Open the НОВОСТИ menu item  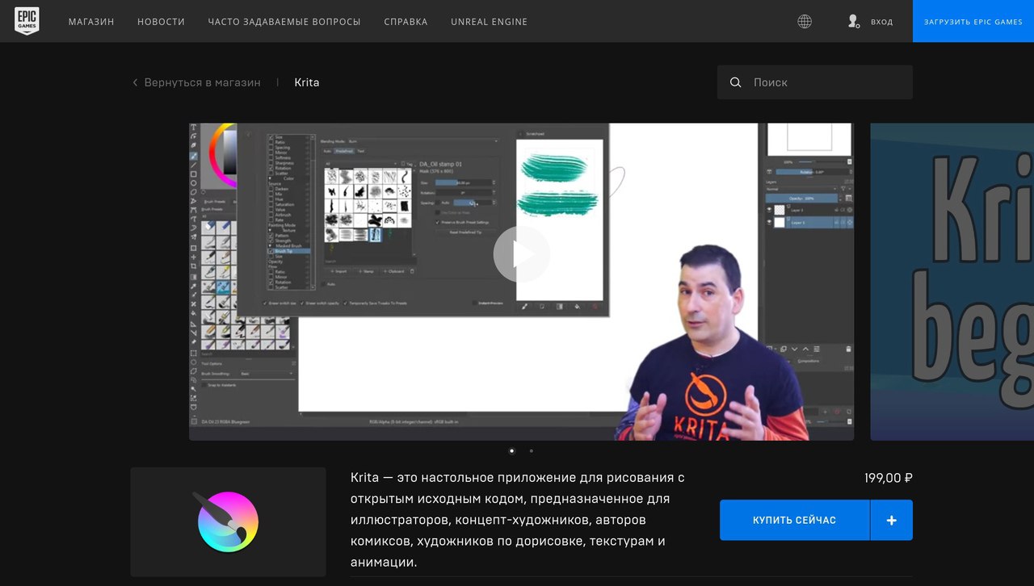[x=161, y=22]
